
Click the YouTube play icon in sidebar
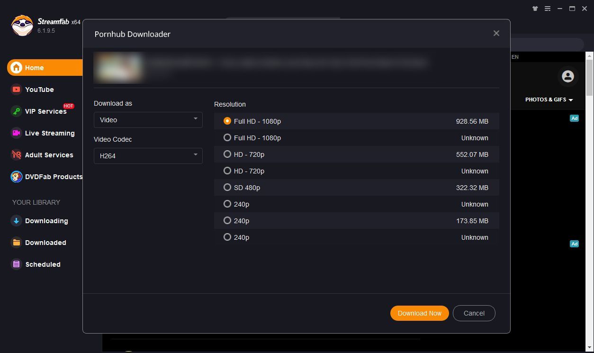[17, 90]
